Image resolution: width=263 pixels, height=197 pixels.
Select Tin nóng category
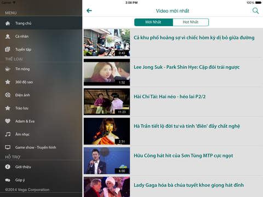[41, 69]
